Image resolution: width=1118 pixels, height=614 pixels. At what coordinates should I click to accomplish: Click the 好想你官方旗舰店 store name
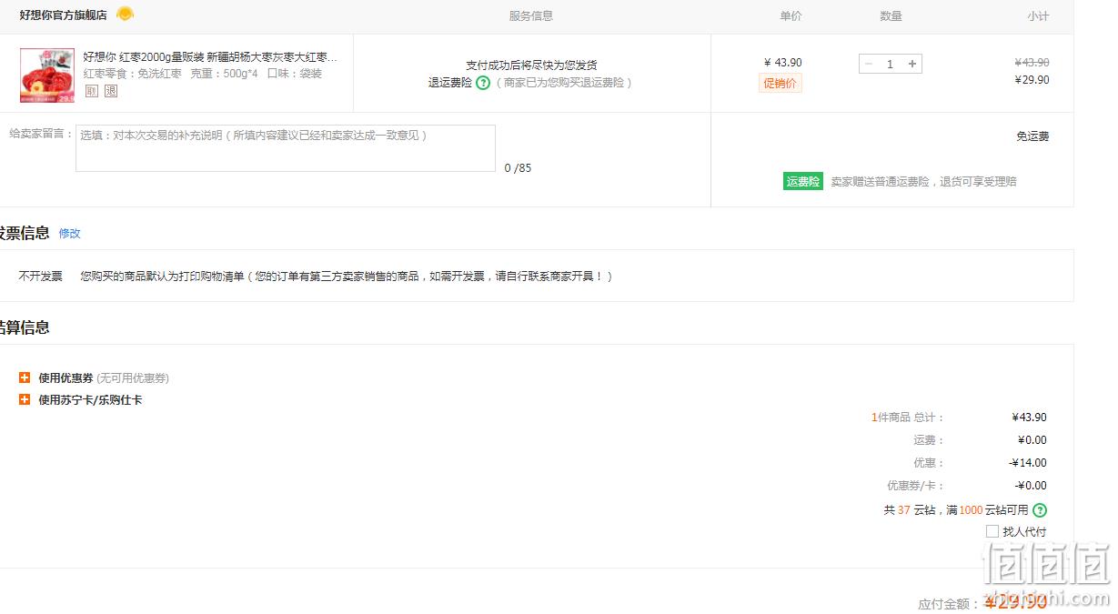(x=64, y=15)
